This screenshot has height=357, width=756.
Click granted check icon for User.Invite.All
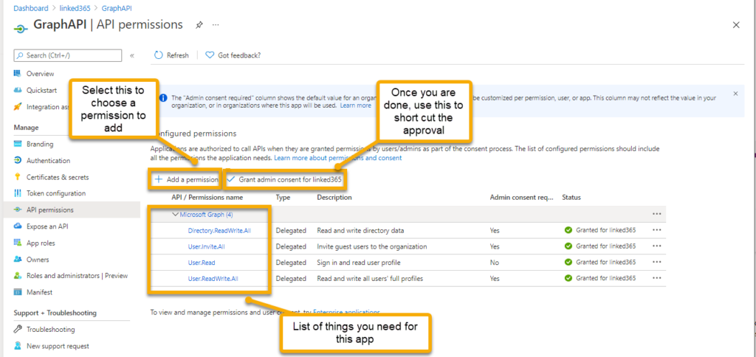pos(568,246)
